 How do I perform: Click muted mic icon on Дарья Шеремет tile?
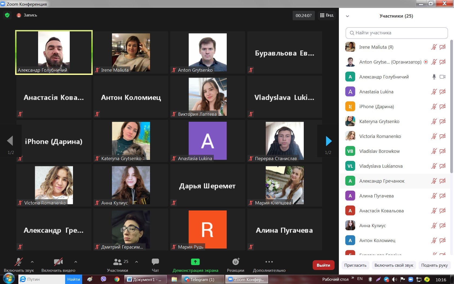coord(174,203)
